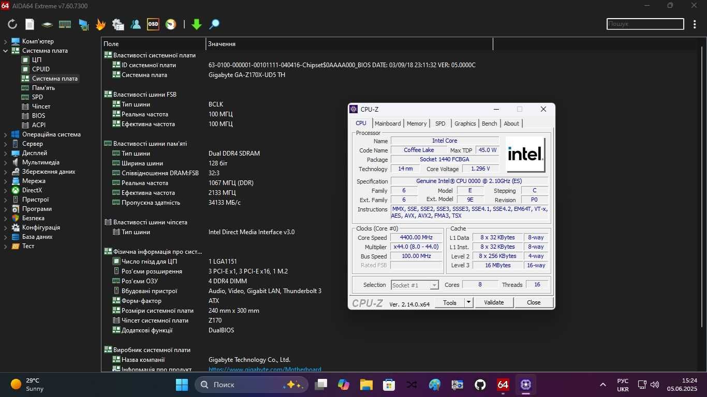Select SPD in the sidebar tree
Viewport: 707px width, 397px height.
(x=37, y=97)
